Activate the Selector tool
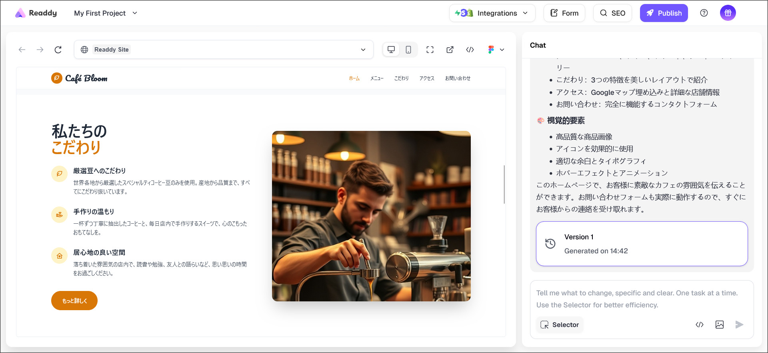Screen dimensions: 768x353 point(560,325)
